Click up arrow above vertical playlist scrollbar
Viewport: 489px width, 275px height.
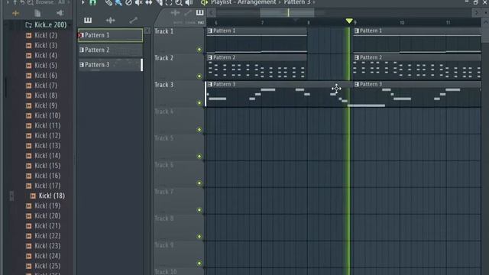click(x=486, y=22)
